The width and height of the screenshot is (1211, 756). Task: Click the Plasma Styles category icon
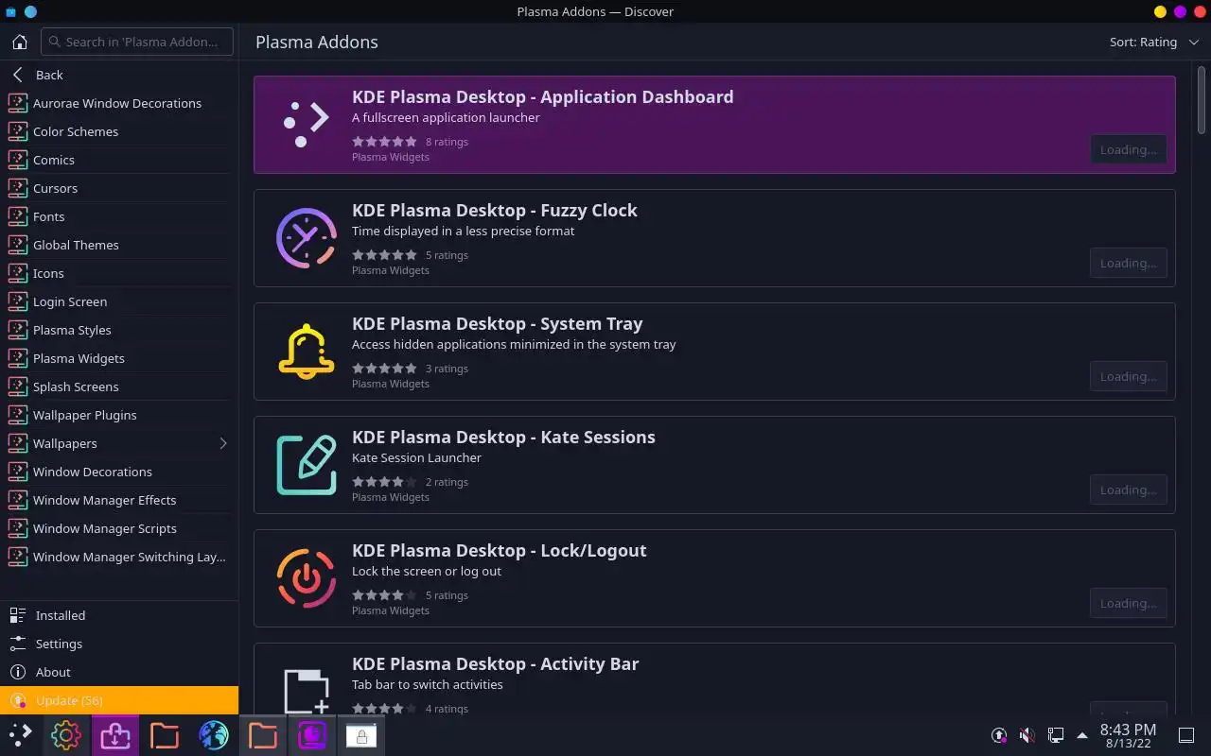pyautogui.click(x=17, y=330)
